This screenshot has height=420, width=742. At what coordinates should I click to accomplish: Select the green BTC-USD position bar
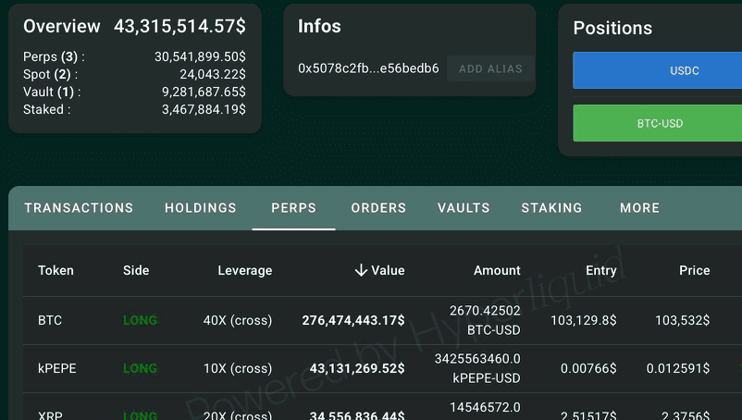coord(657,123)
